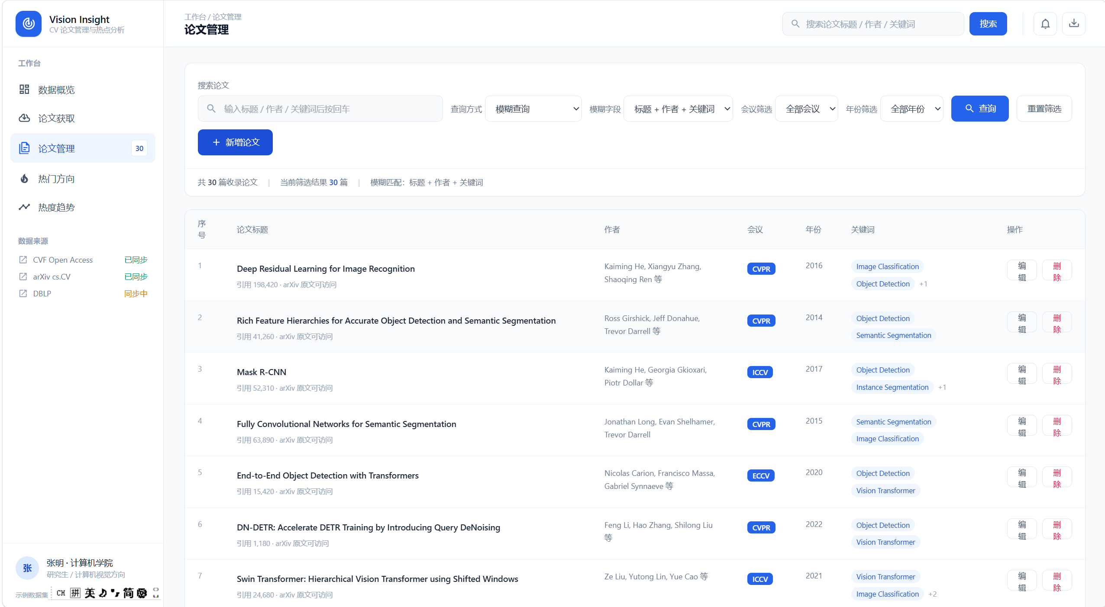Click the magnifier icon in header search
The width and height of the screenshot is (1105, 607).
[795, 24]
